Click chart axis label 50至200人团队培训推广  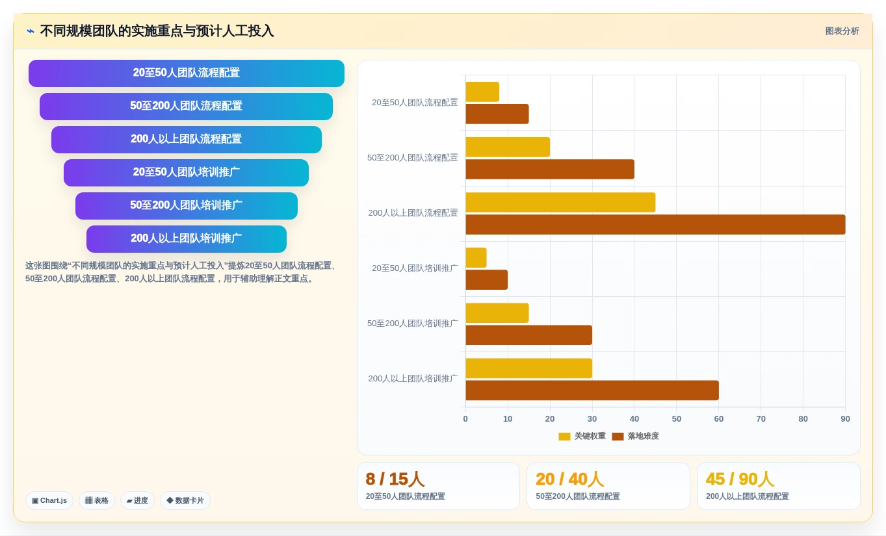coord(413,324)
